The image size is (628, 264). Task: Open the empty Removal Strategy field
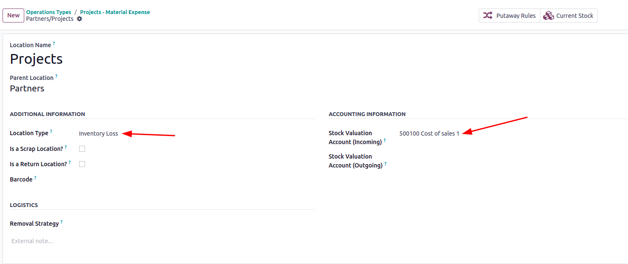tap(197, 224)
